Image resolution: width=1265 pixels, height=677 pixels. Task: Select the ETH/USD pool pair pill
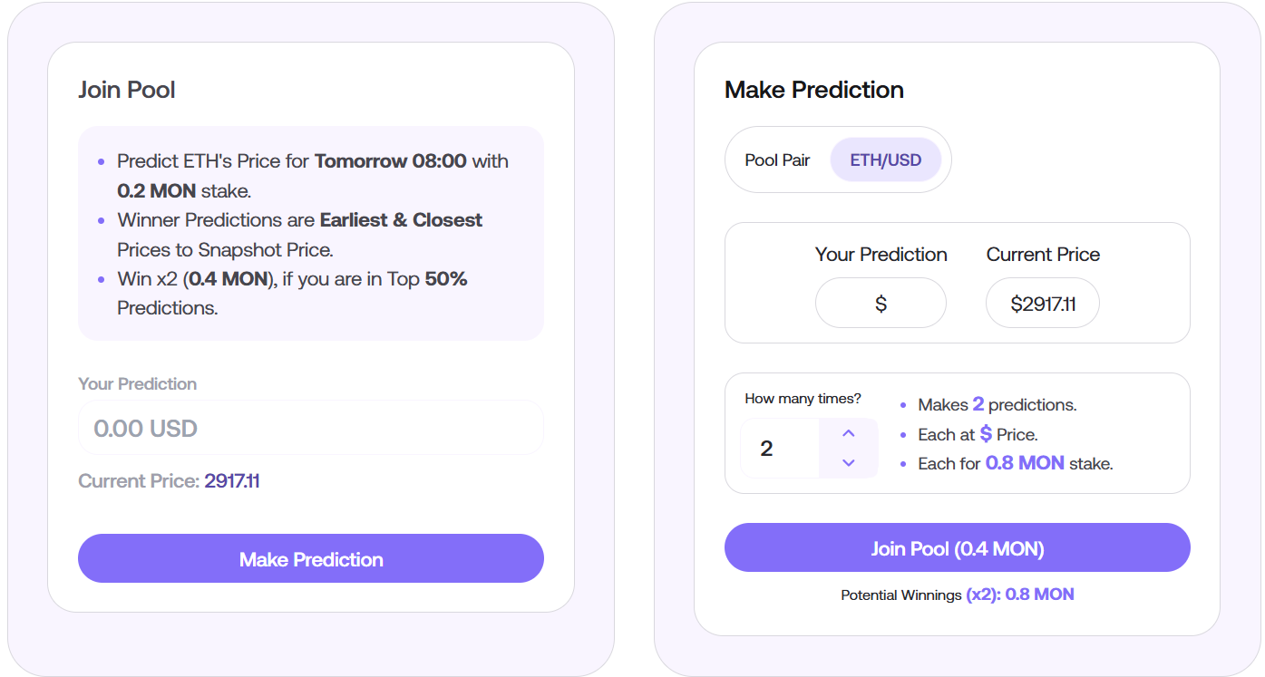tap(885, 160)
